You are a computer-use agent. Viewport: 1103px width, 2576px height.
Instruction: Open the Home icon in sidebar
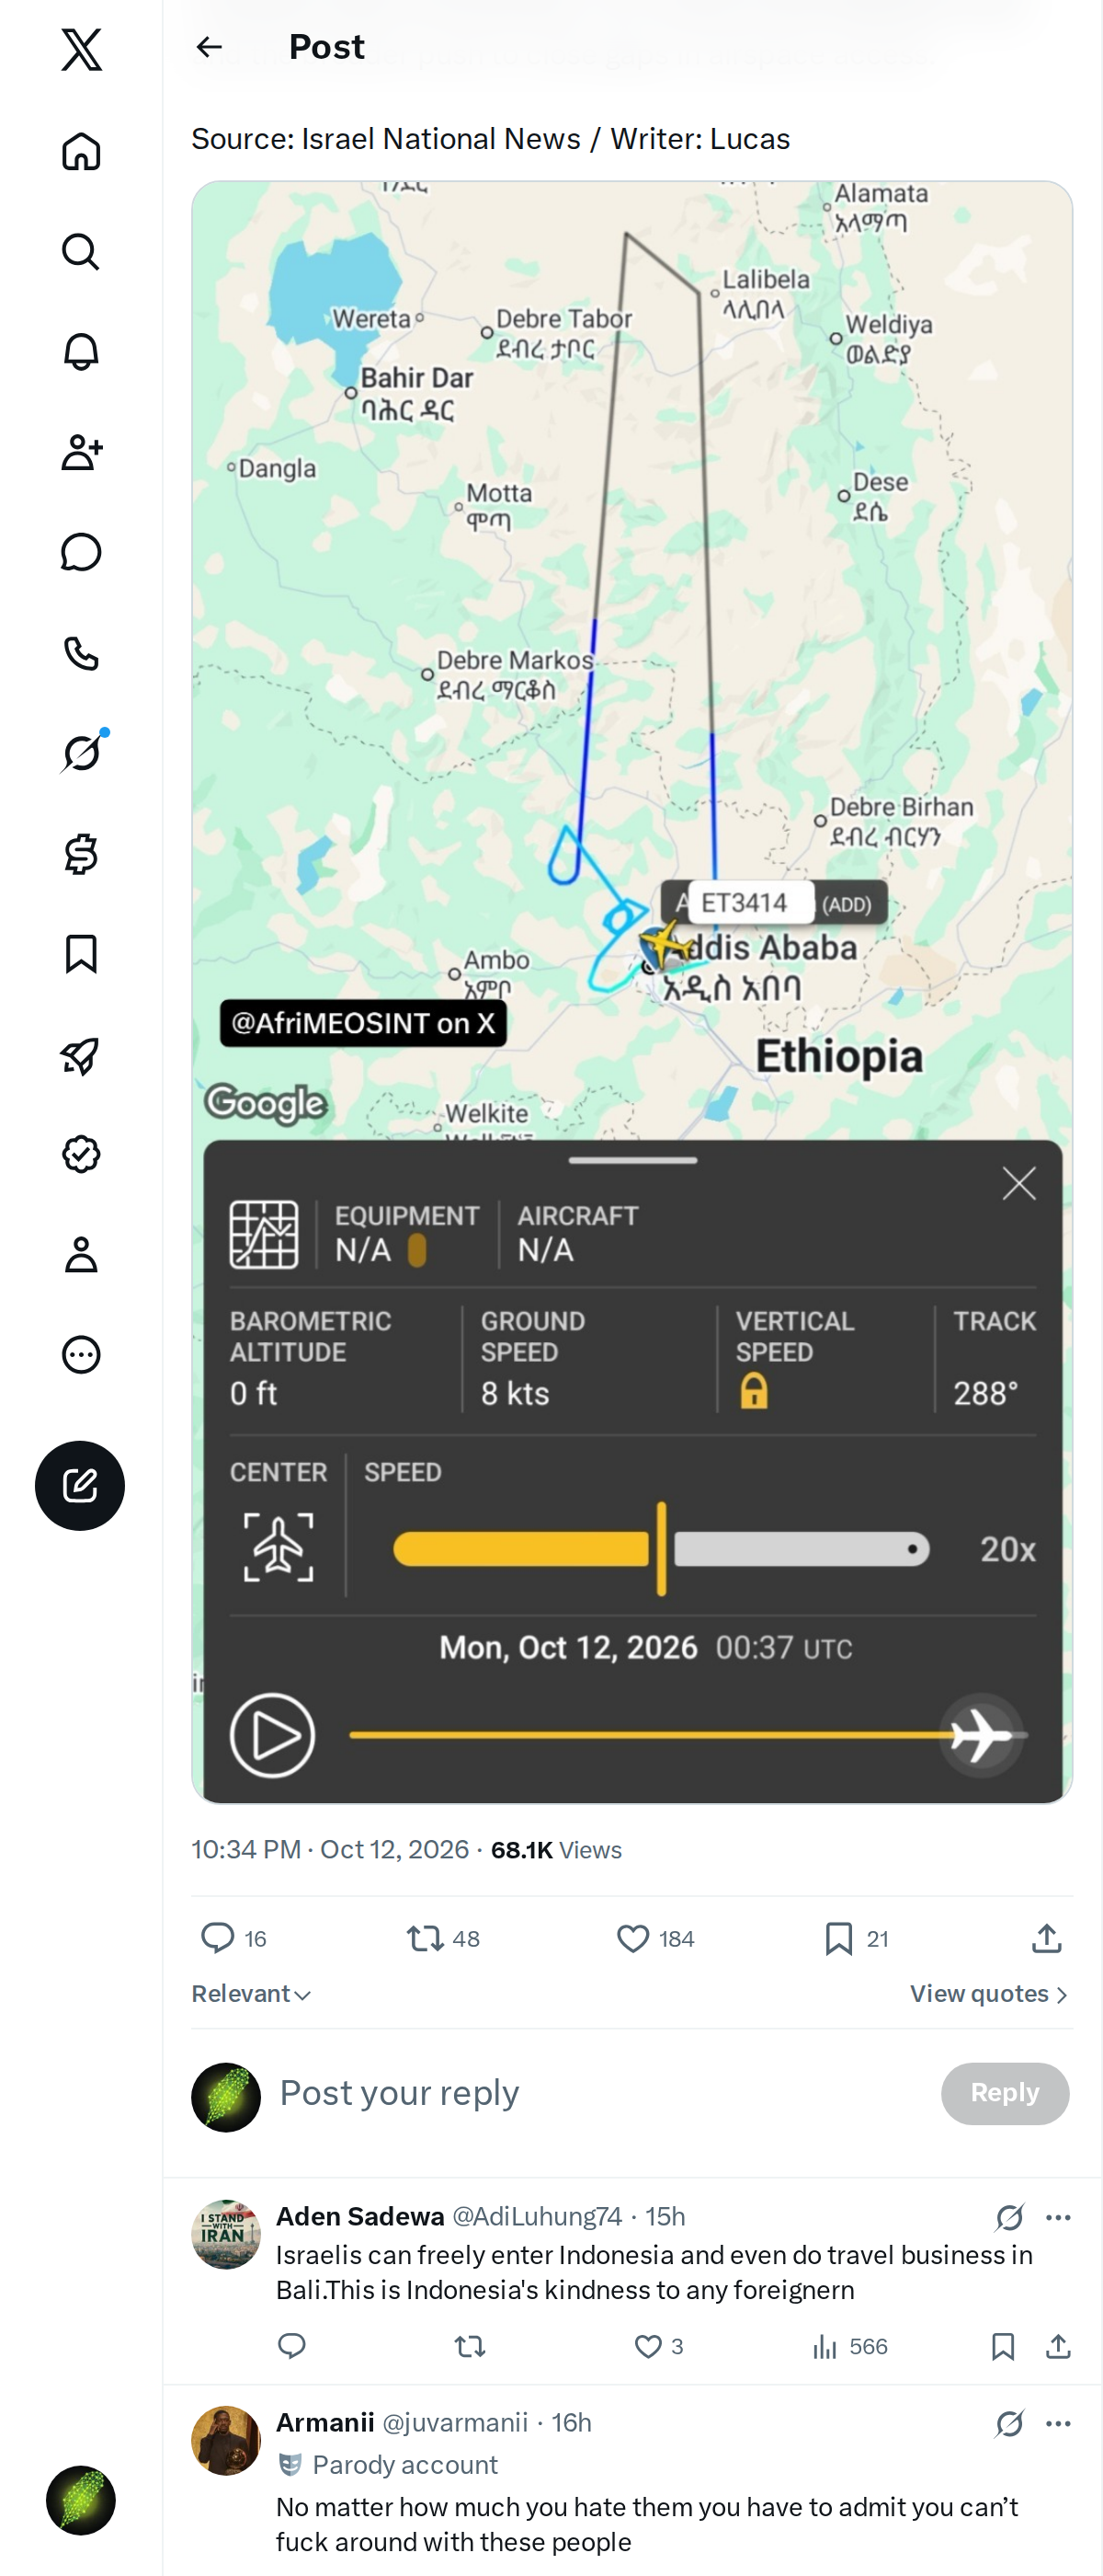(81, 151)
